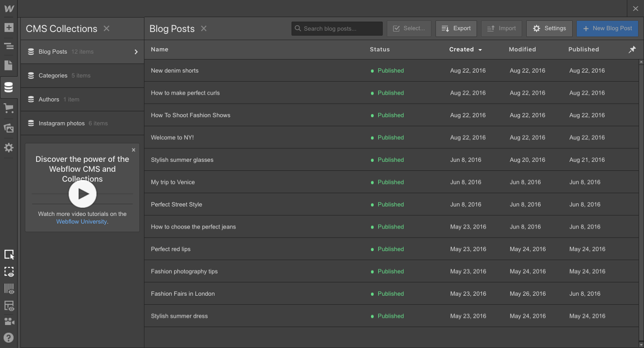Open the CMS Collections database icon
644x348 pixels.
click(x=9, y=87)
